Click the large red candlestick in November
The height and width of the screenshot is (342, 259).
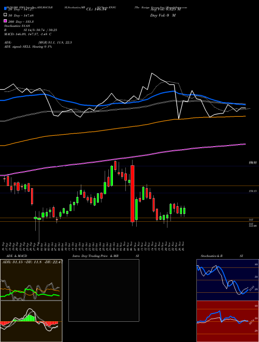tap(132, 194)
